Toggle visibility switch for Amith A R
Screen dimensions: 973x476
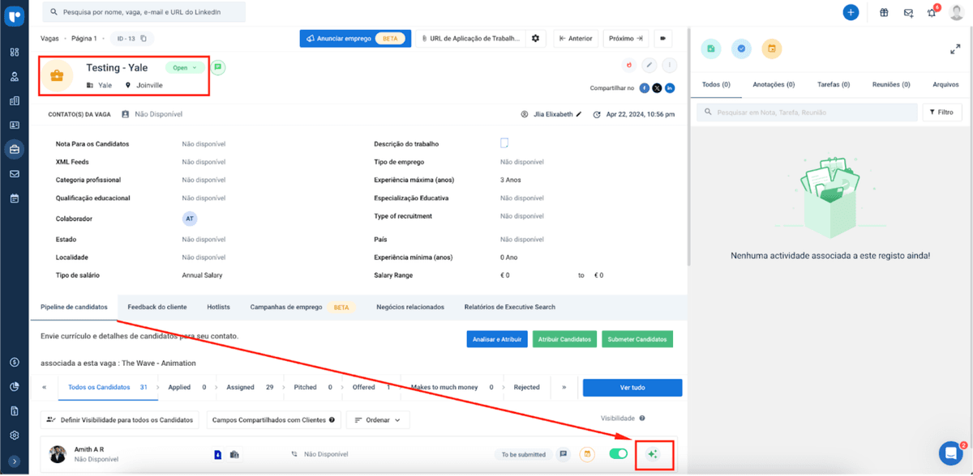619,454
